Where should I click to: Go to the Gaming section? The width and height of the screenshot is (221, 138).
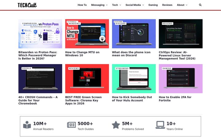coord(153,5)
